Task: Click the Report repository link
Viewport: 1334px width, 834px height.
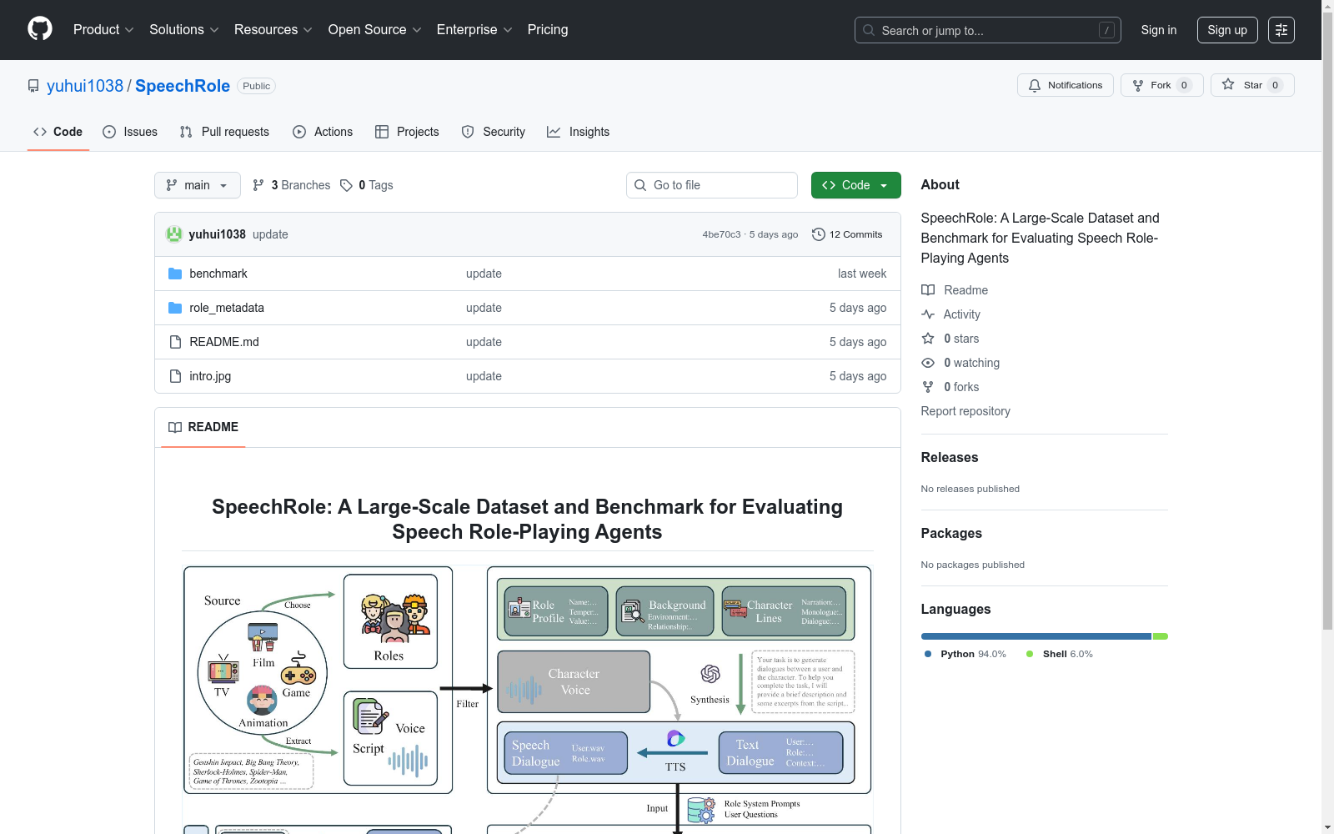Action: (965, 411)
